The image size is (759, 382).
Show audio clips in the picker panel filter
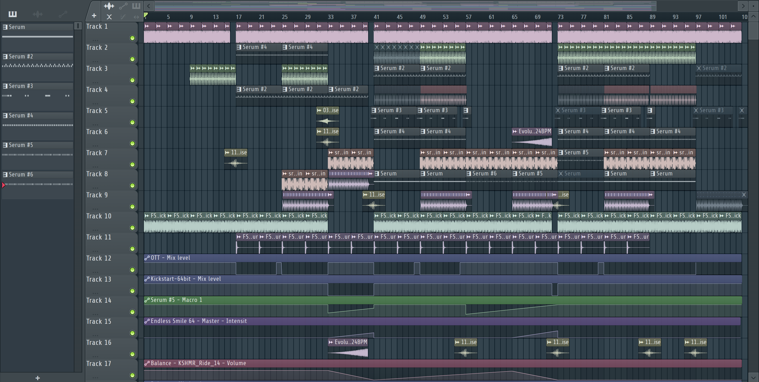point(38,14)
